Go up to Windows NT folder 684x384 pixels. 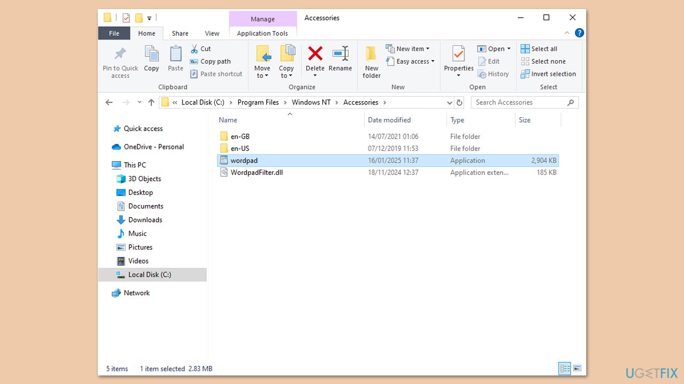coord(151,102)
